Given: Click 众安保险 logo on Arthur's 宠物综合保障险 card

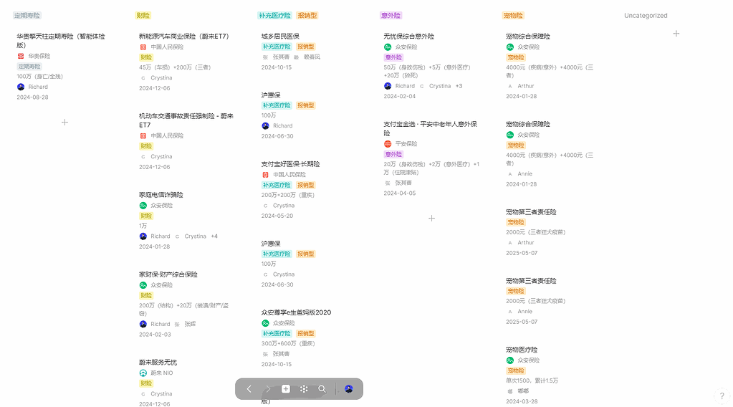Looking at the screenshot, I should [510, 47].
